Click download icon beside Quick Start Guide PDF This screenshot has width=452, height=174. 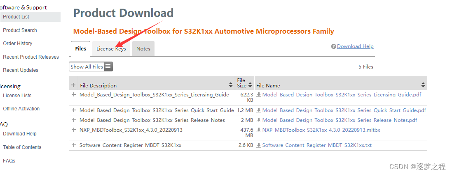click(x=259, y=110)
